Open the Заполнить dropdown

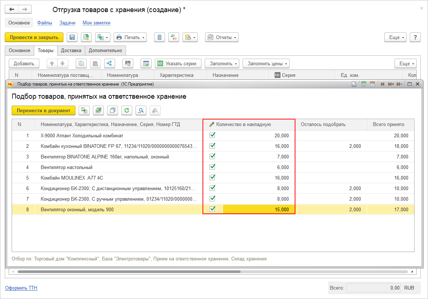click(x=222, y=64)
